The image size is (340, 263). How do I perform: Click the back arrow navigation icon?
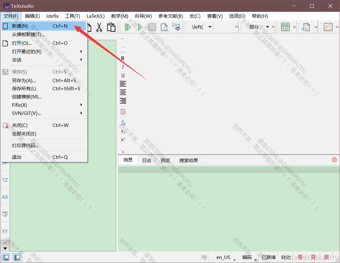click(x=123, y=38)
